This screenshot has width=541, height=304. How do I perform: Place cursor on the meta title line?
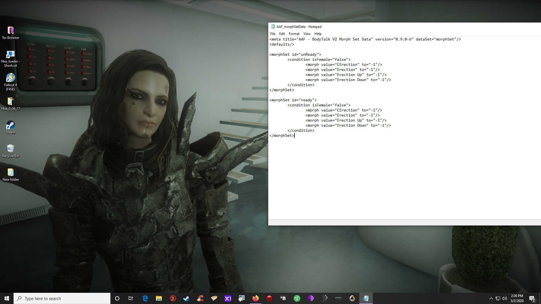pos(365,39)
